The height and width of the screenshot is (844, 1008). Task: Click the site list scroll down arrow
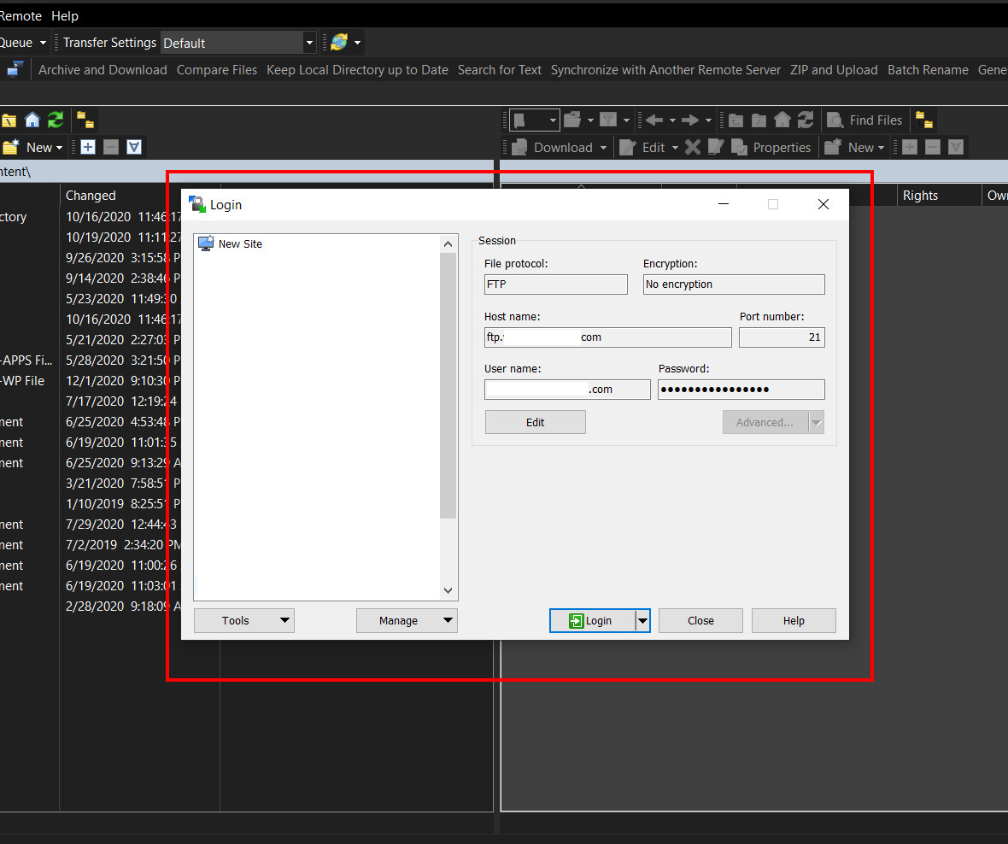(x=448, y=591)
